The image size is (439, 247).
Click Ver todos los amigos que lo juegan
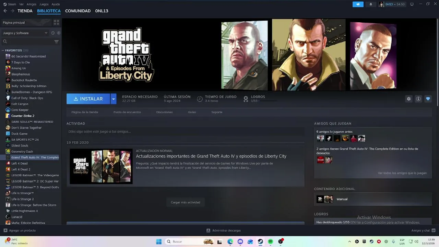pos(402,173)
